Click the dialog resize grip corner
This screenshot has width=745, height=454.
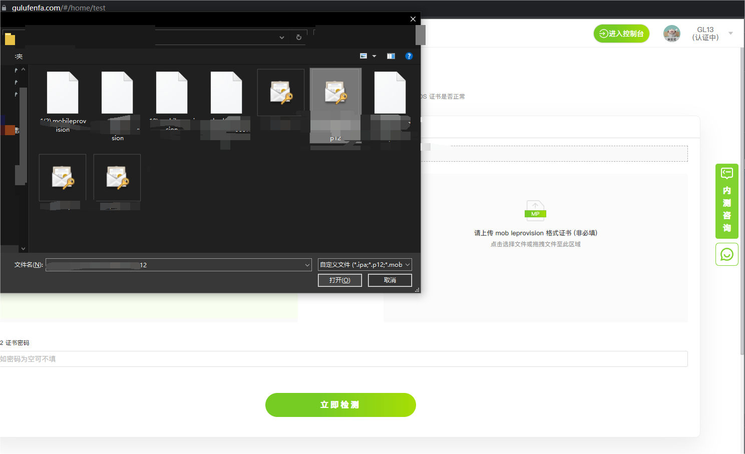(x=417, y=290)
